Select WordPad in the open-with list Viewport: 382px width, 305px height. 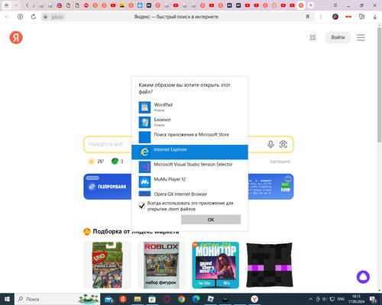189,108
